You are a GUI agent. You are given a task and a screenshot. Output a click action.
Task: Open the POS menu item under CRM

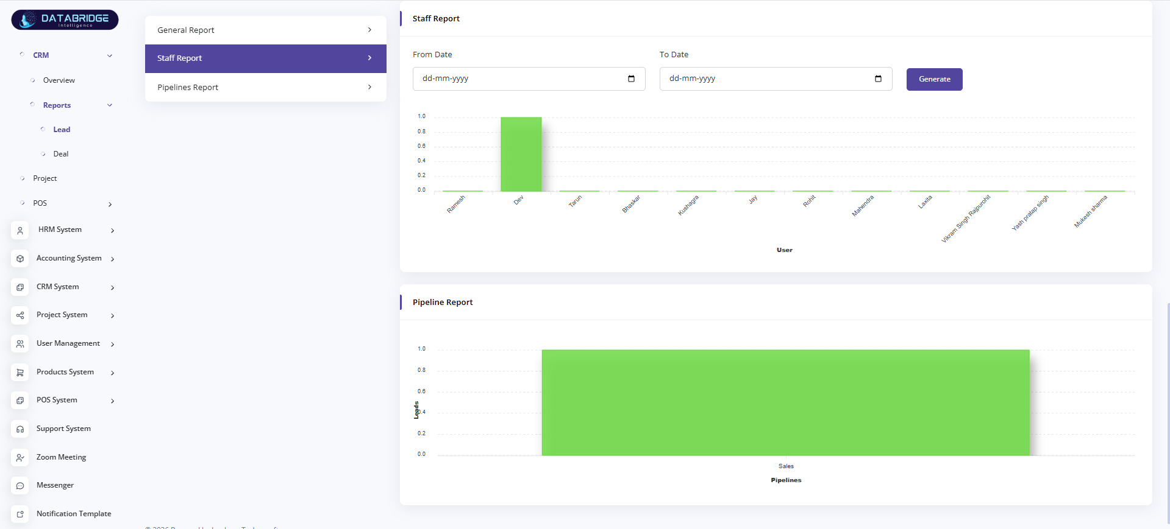point(40,203)
